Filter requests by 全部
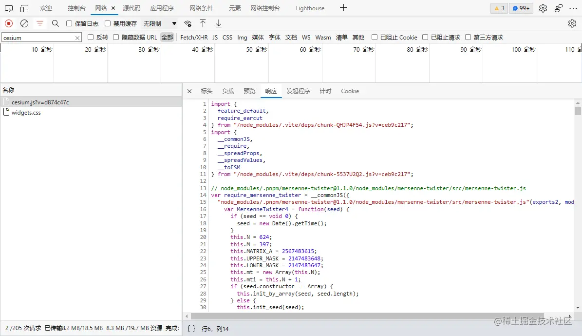Screen dimensions: 582x336 point(168,37)
